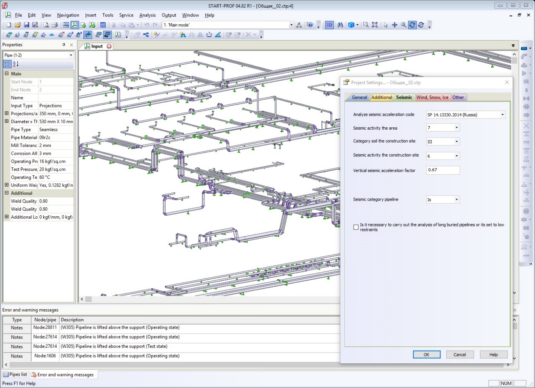Switch to the Wind, Snow, Ice tab
The width and height of the screenshot is (535, 388).
tap(432, 97)
